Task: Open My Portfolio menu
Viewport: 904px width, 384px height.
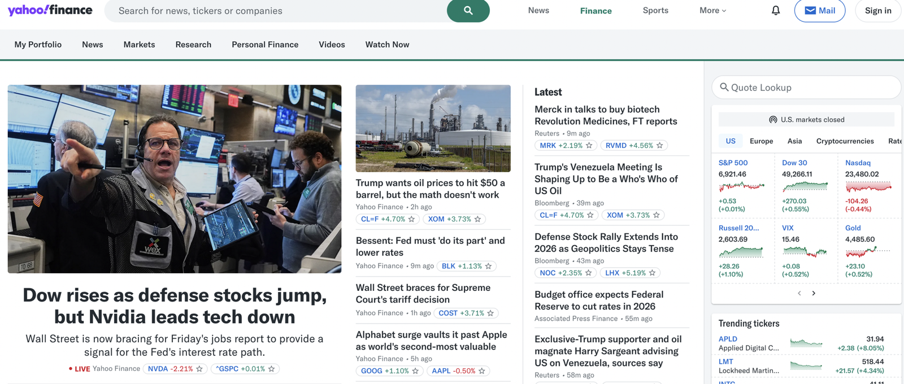Action: [38, 45]
